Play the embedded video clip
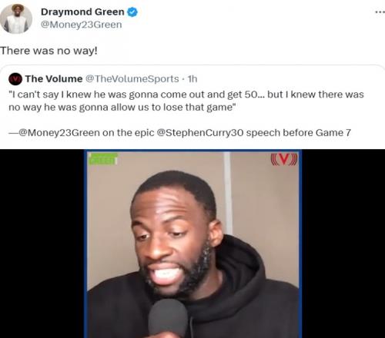The height and width of the screenshot is (338, 385). pyautogui.click(x=192, y=244)
